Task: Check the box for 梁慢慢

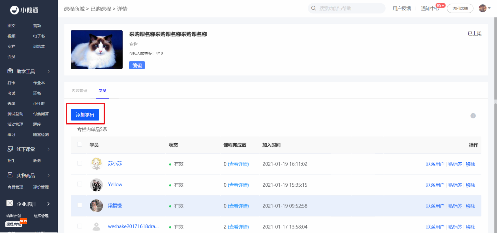Action: click(x=80, y=205)
